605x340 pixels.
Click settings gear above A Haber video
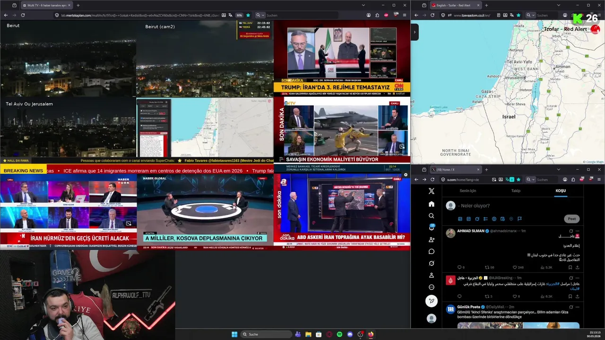405,175
